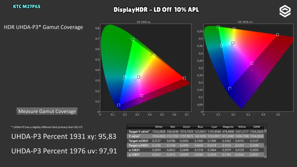Click the cell showing 1438,7298
297x167 pixels.
(x=242, y=136)
